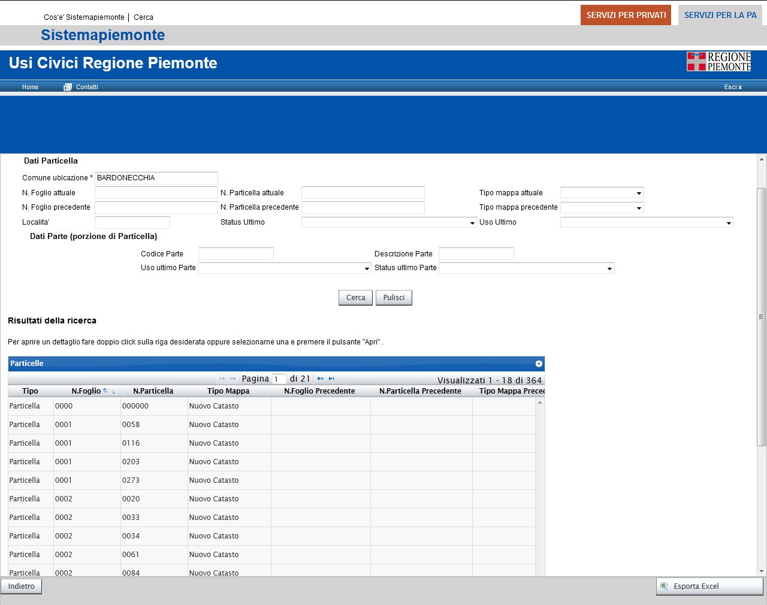767x605 pixels.
Task: Select row with N.Particella 000000
Action: click(x=271, y=406)
